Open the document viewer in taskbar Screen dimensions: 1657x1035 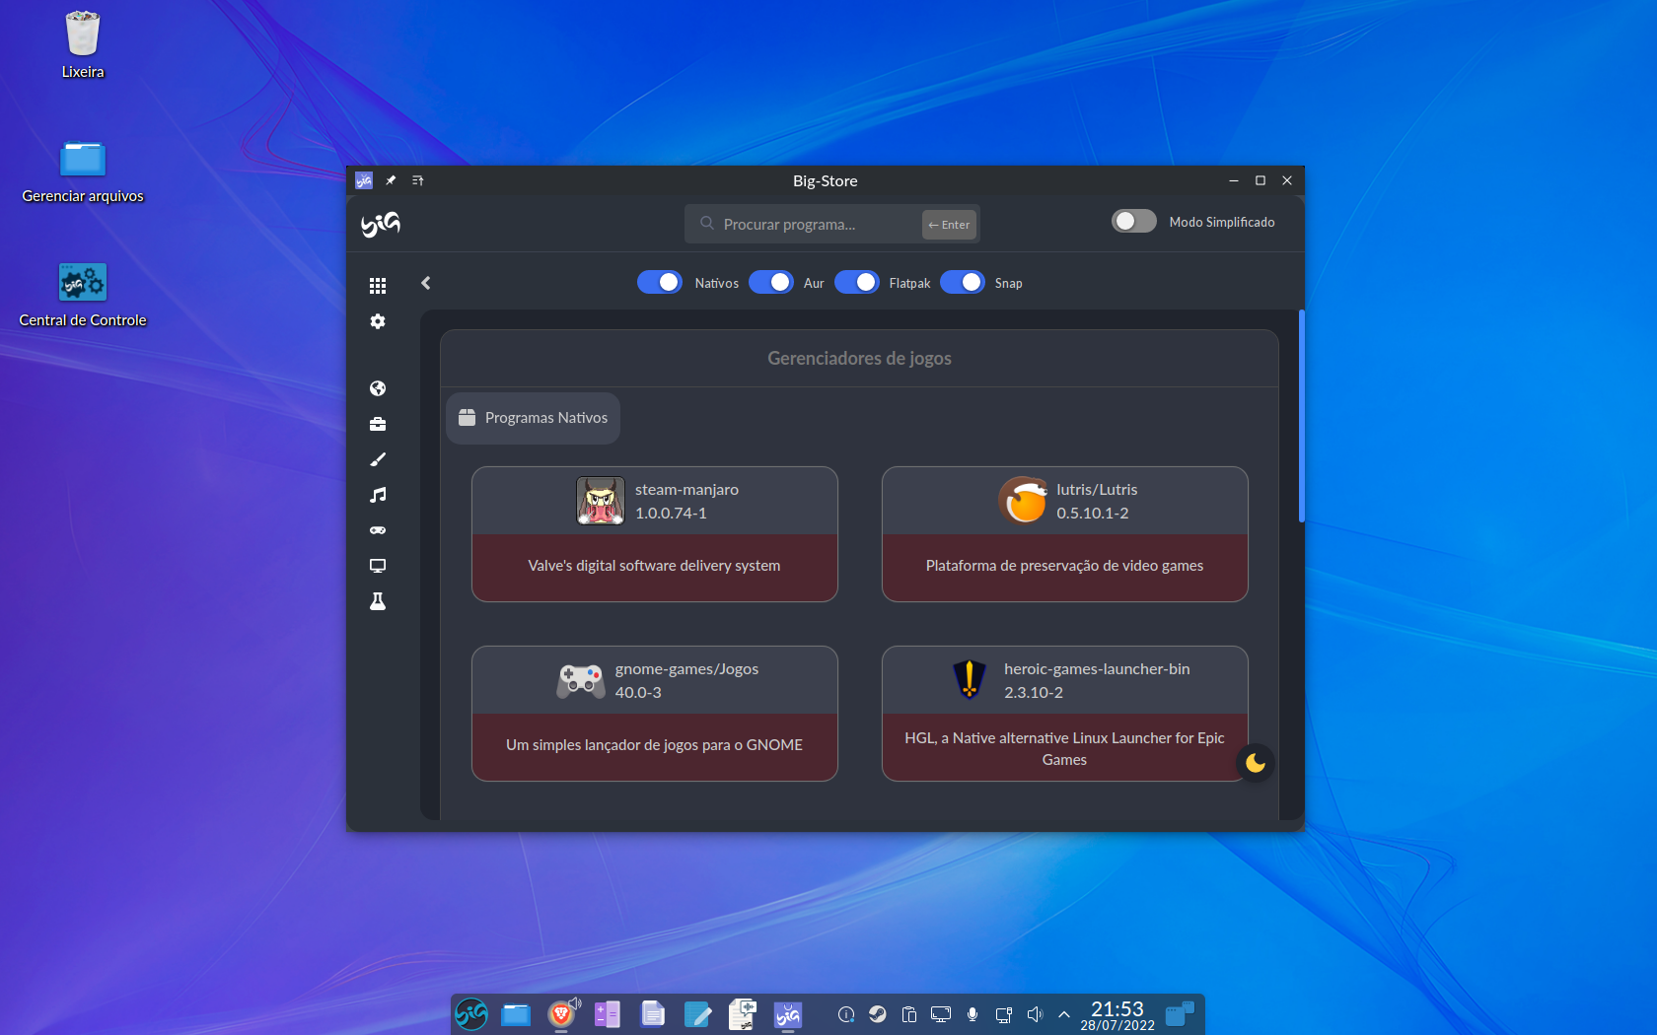tap(653, 1013)
